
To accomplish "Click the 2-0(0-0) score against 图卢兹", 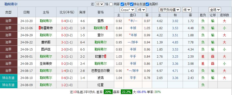I will [x=67, y=49].
